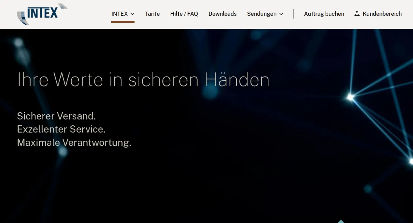This screenshot has width=413, height=223.
Task: Click the Auftrag buchen link
Action: click(x=324, y=14)
